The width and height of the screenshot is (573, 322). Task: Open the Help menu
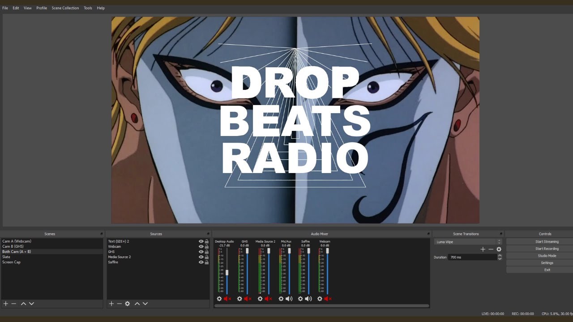coord(101,8)
